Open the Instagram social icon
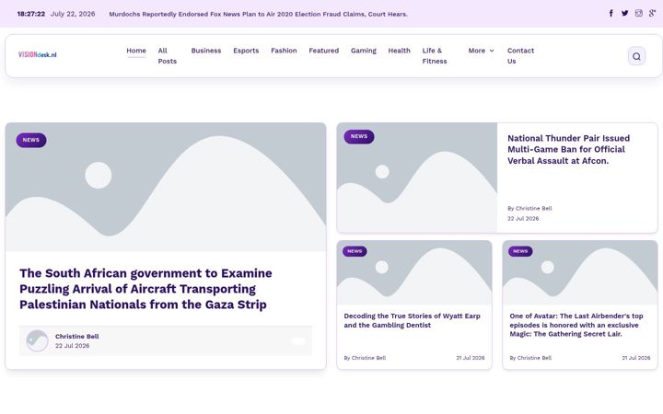663x414 pixels. point(639,13)
